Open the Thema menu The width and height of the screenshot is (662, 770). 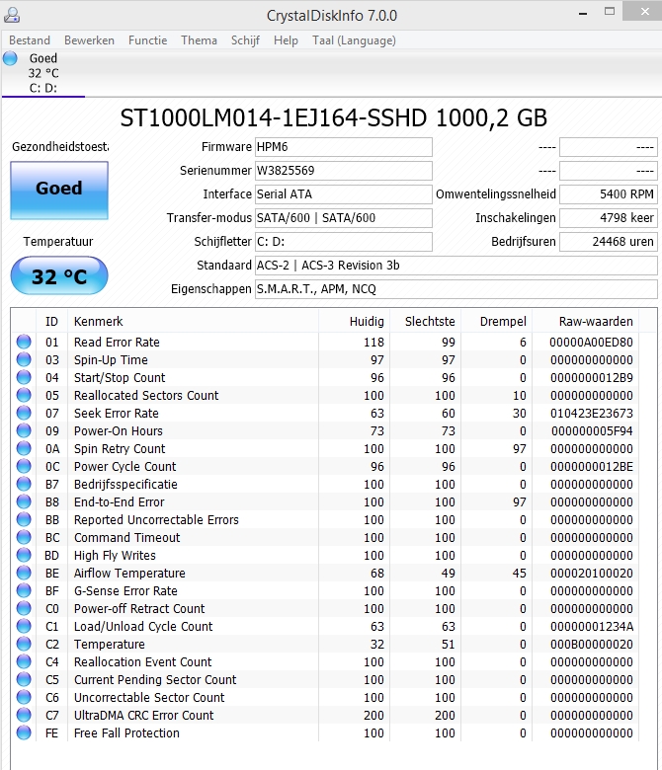(x=199, y=40)
